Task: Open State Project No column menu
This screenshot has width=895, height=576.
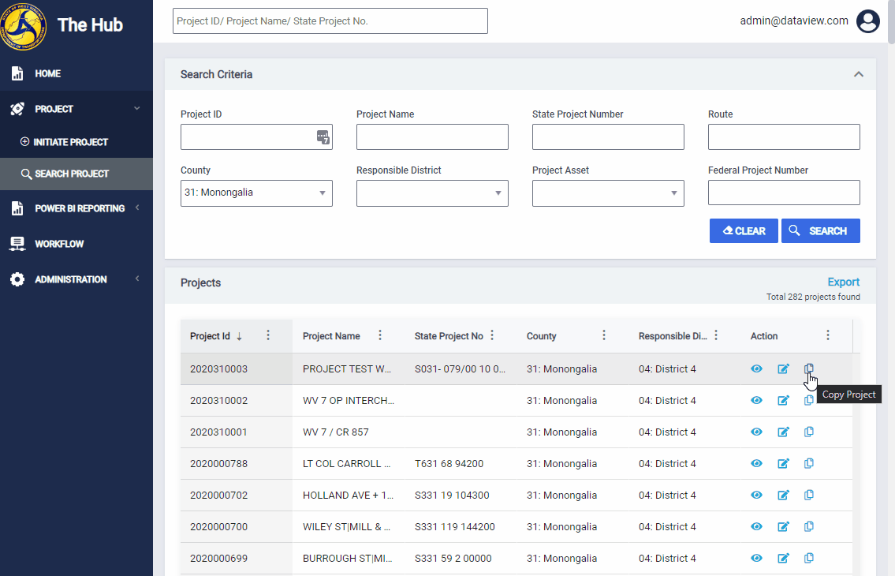Action: 492,335
